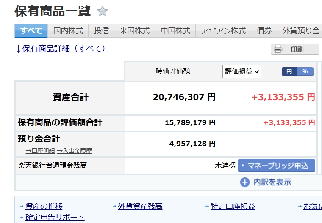Open 資産の推移 link
Image resolution: width=322 pixels, height=223 pixels.
44,206
